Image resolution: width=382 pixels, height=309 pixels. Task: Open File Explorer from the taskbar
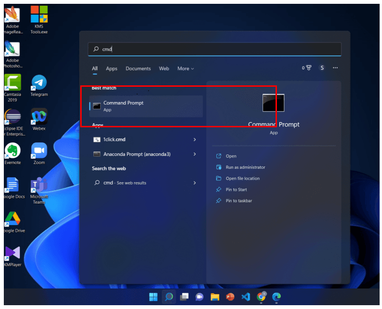[215, 297]
